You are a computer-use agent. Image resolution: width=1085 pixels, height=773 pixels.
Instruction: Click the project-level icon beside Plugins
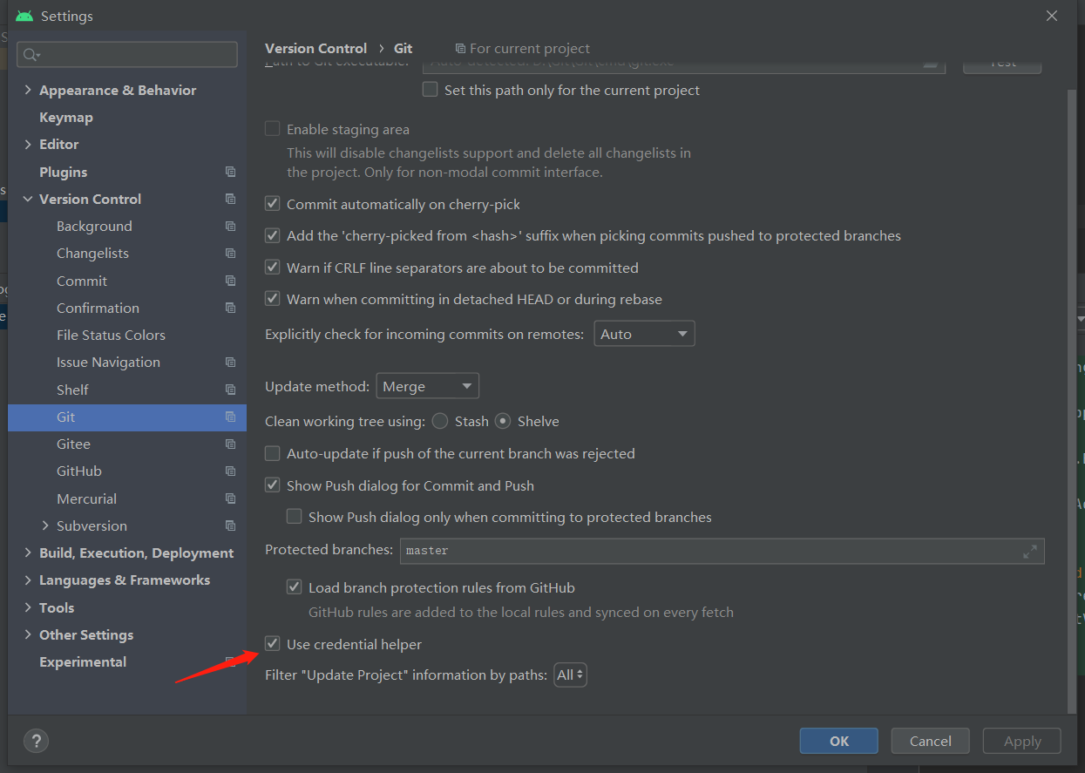coord(230,172)
